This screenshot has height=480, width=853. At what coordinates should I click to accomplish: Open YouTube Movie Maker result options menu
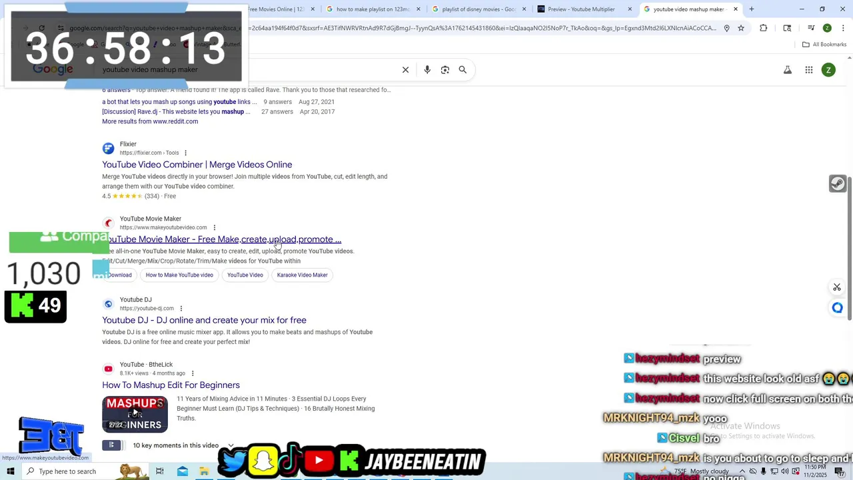click(x=214, y=228)
